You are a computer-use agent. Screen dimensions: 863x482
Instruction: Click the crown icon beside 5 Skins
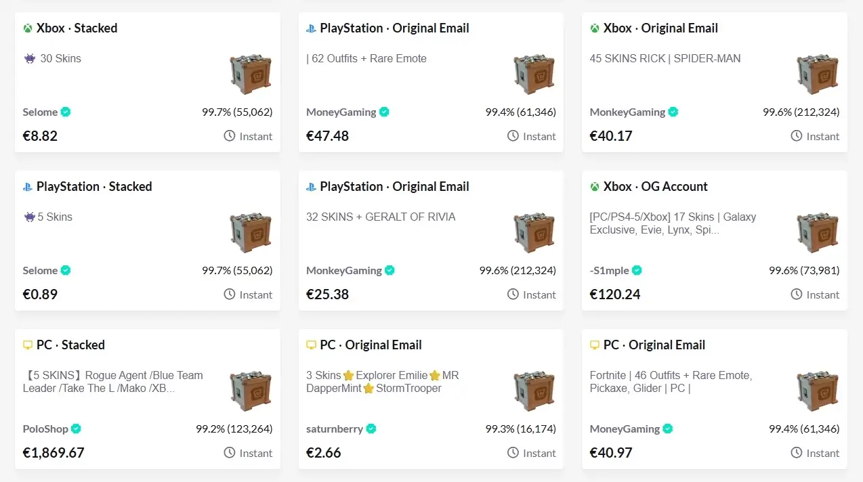point(28,217)
